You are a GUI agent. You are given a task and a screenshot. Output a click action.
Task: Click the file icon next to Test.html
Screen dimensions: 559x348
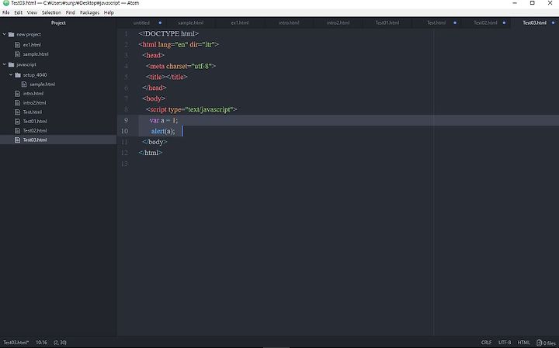point(17,112)
